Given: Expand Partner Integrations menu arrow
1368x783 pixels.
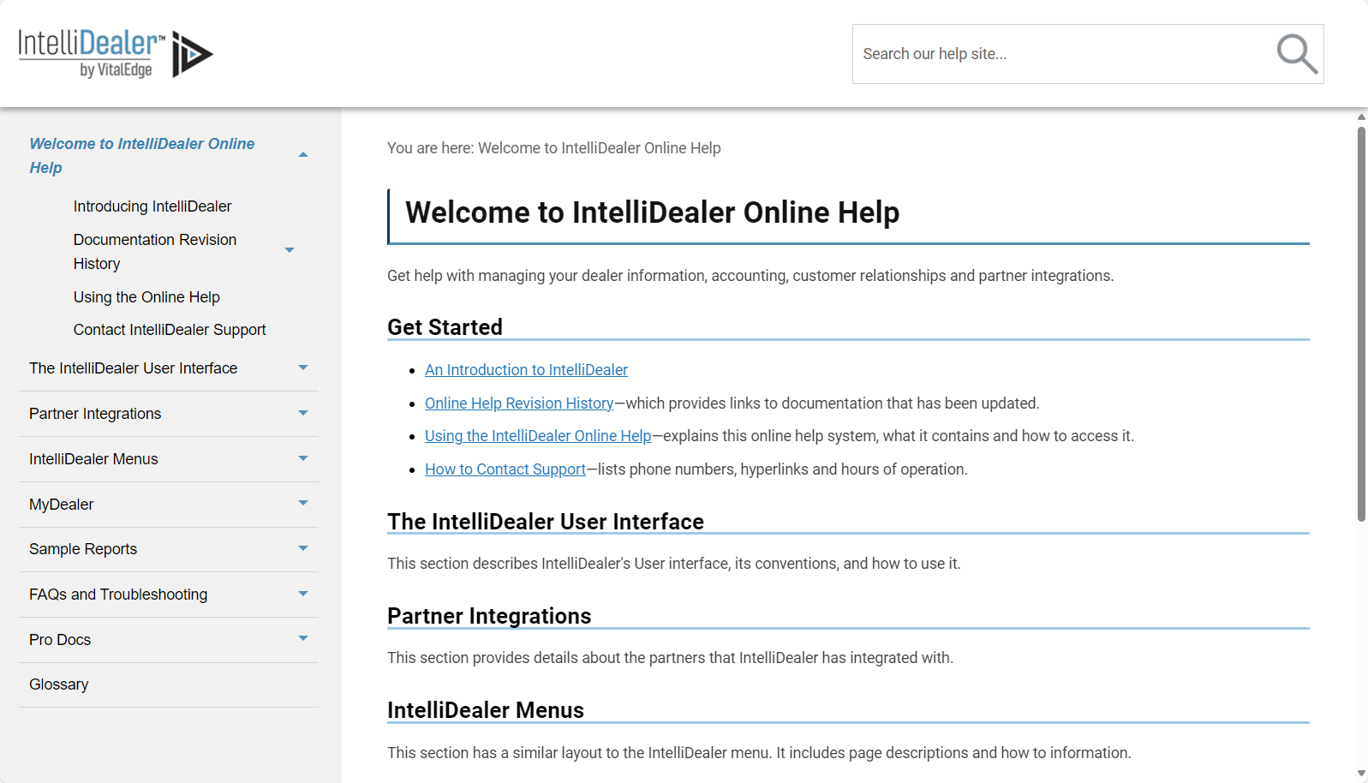Looking at the screenshot, I should click(303, 413).
